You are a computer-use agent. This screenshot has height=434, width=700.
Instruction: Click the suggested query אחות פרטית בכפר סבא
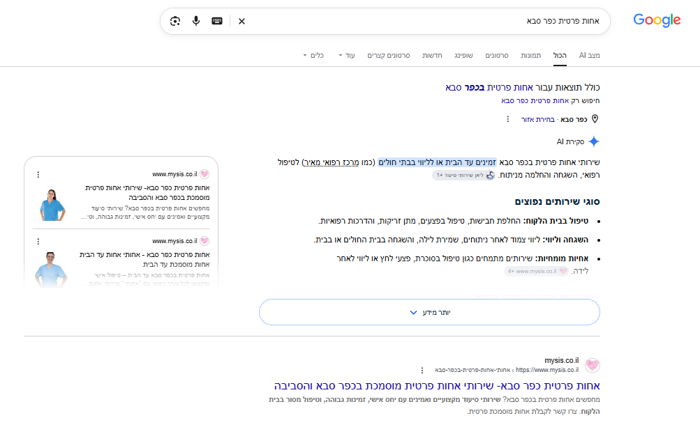click(489, 87)
